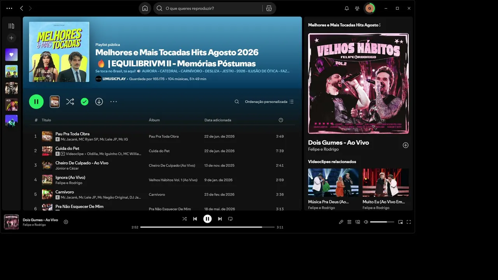
Task: Open Velhos Hábitos album art in side panel
Action: click(358, 83)
